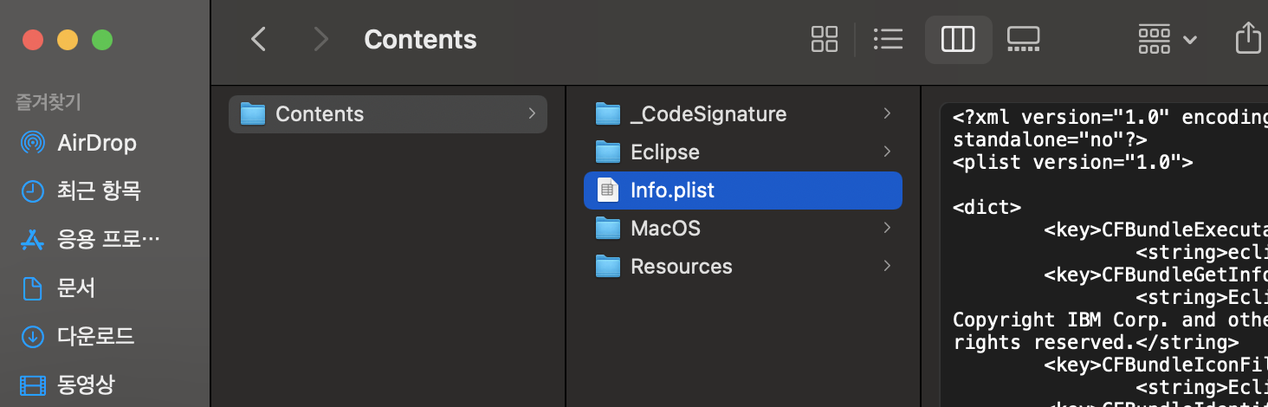Expand the Eclipse folder chevron
The height and width of the screenshot is (407, 1268).
click(x=886, y=152)
